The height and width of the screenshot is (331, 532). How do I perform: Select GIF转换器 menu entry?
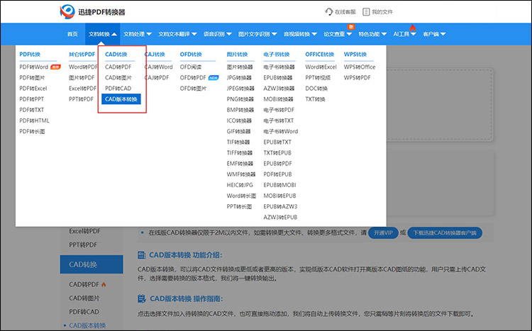point(238,131)
